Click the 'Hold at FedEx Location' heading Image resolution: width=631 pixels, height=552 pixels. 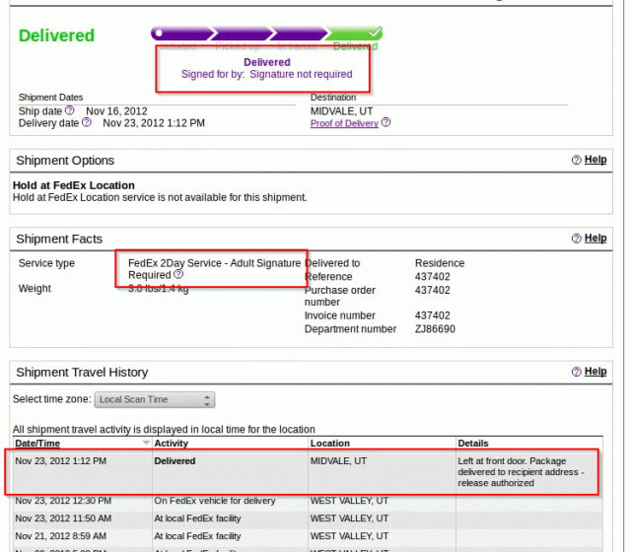[74, 185]
